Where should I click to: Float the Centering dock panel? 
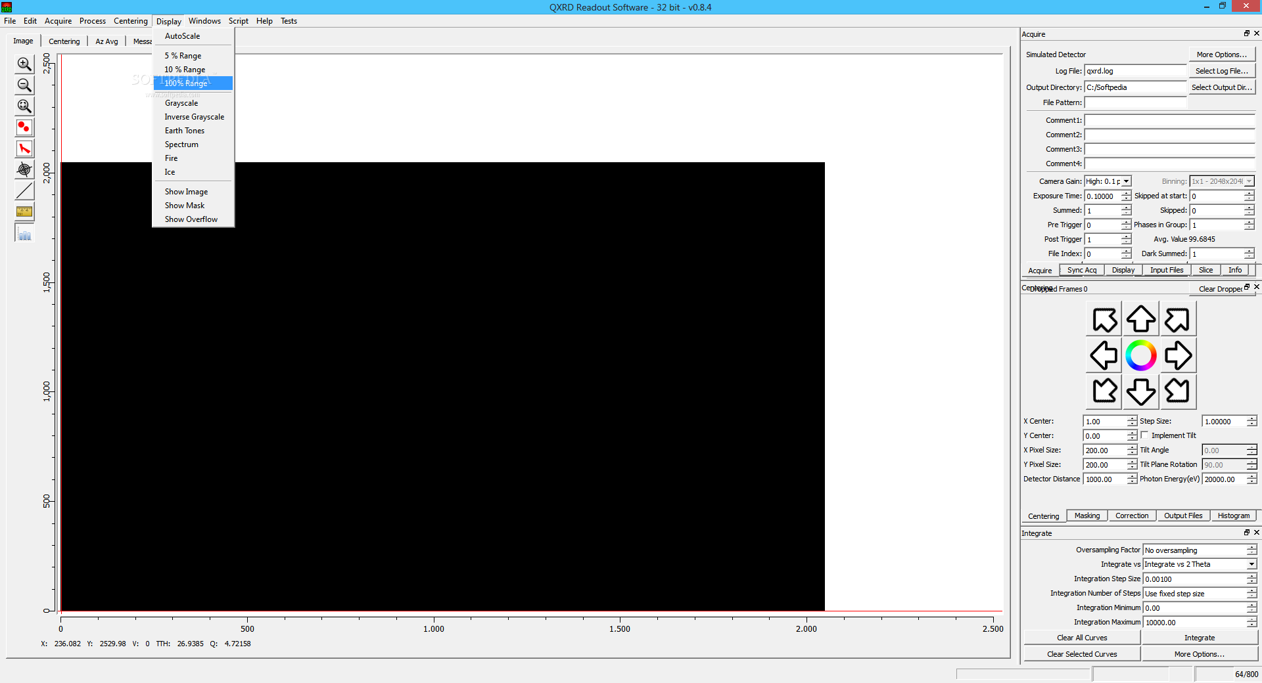[x=1246, y=287]
